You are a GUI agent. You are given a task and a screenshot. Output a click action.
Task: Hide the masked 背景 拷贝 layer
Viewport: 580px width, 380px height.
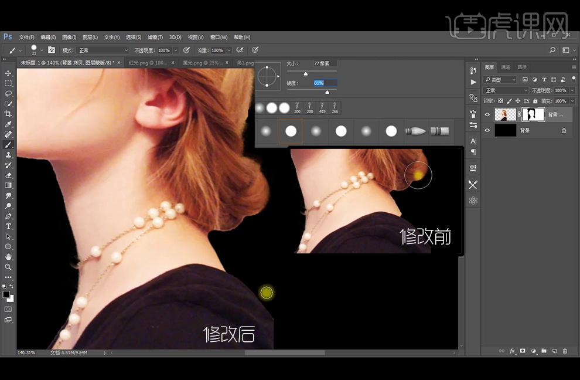pos(487,115)
